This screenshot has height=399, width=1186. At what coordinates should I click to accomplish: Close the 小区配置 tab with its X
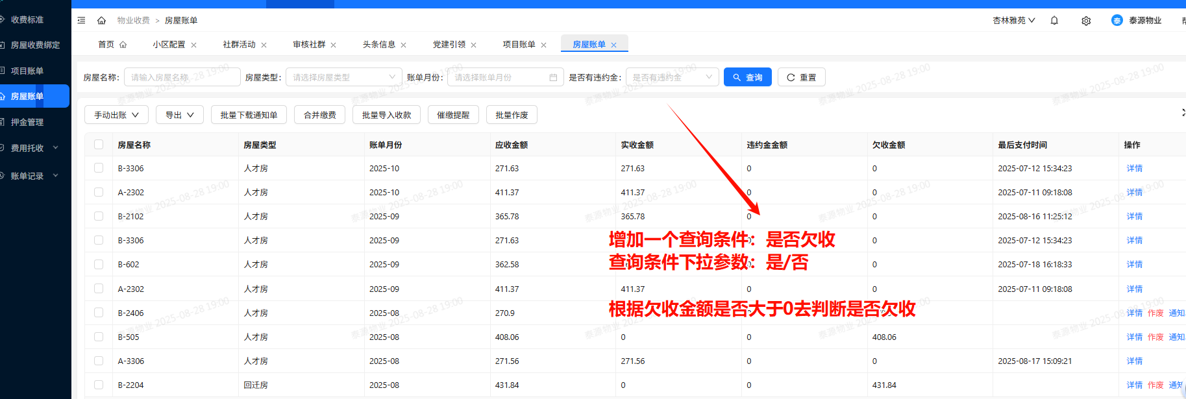[193, 45]
